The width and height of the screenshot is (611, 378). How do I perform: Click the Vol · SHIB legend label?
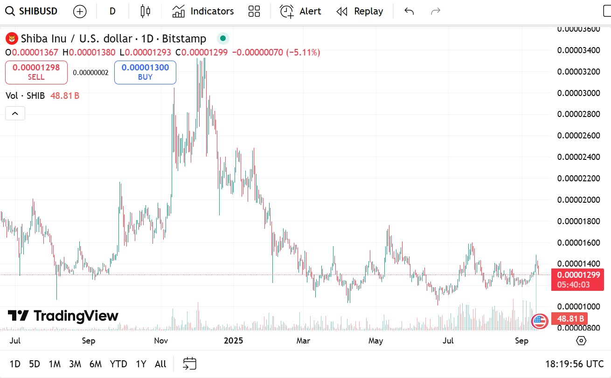click(25, 96)
